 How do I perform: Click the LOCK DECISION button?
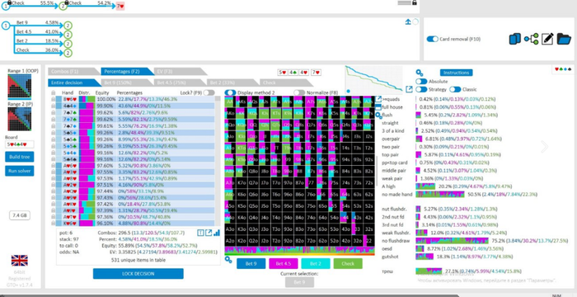pyautogui.click(x=138, y=274)
